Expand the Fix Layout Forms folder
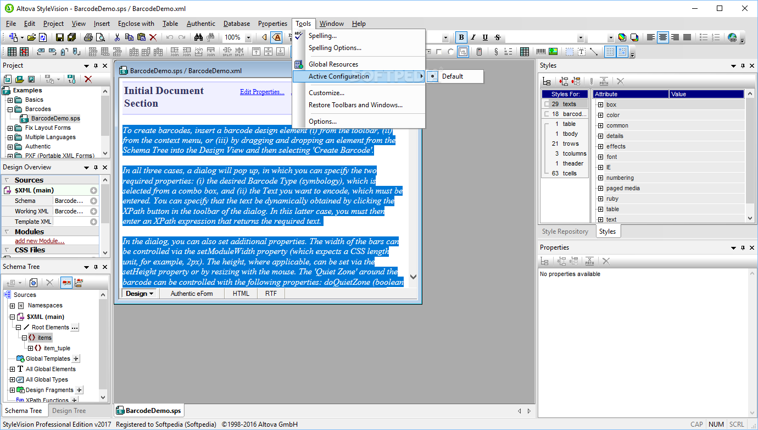758x430 pixels. (10, 128)
